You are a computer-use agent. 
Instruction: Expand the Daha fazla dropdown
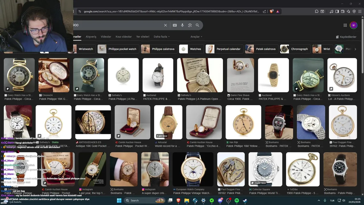[162, 37]
